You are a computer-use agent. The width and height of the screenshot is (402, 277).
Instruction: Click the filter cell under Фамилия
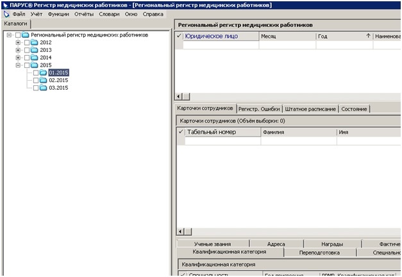click(299, 140)
